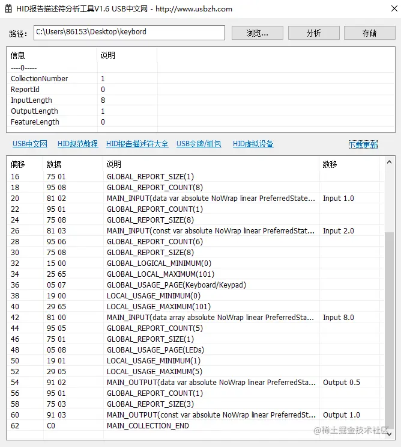Image resolution: width=401 pixels, height=447 pixels.
Task: Click the 信息 column header
Action: (x=52, y=55)
